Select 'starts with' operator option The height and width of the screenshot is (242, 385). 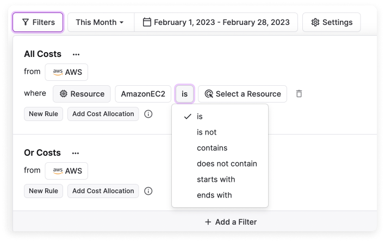click(x=216, y=179)
